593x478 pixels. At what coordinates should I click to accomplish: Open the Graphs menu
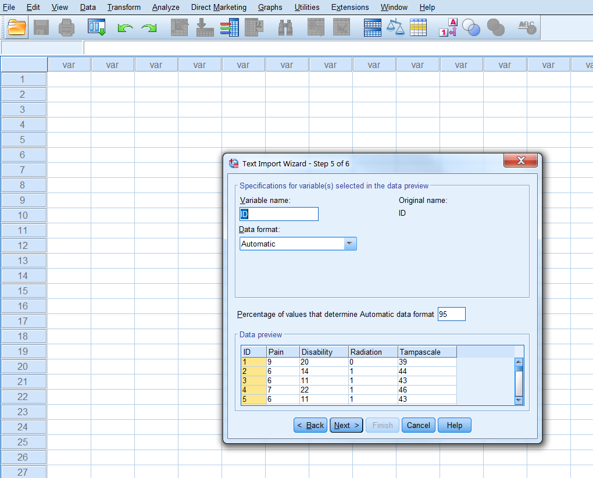pos(270,8)
